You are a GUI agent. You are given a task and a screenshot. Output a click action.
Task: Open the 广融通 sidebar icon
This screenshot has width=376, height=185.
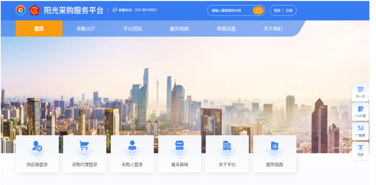tap(360, 129)
